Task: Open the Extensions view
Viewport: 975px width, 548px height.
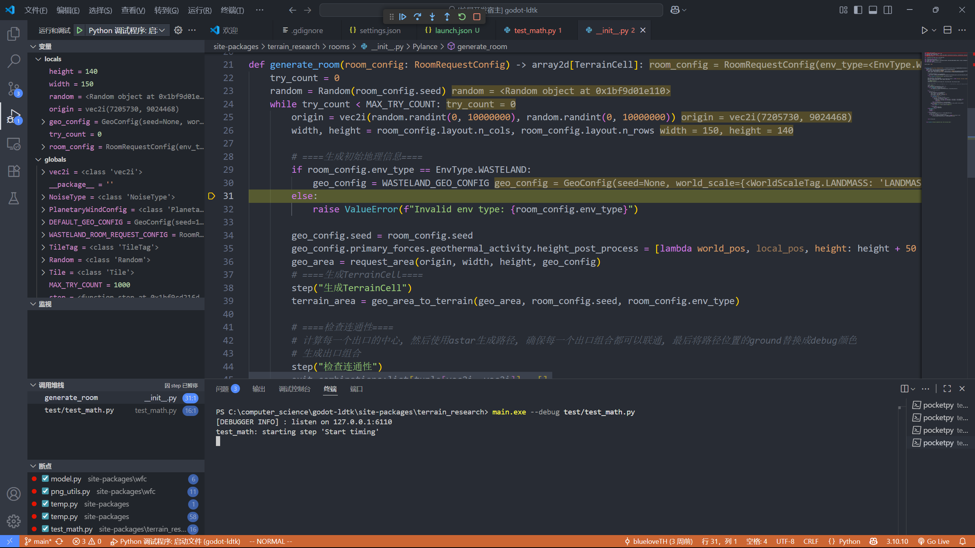Action: tap(14, 171)
